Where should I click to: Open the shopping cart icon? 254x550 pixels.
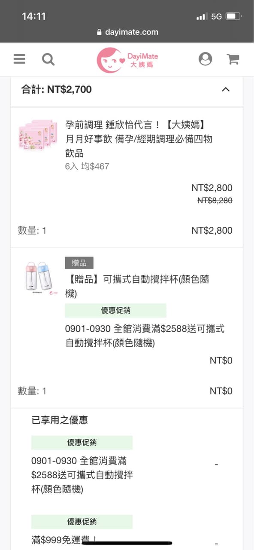click(233, 59)
